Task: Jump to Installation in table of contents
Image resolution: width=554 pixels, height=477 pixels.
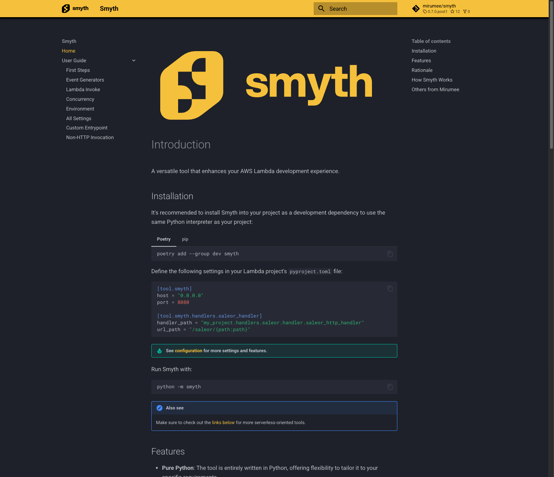Action: [x=424, y=51]
